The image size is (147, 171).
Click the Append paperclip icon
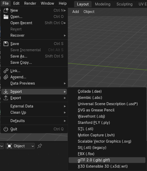tap(6, 77)
